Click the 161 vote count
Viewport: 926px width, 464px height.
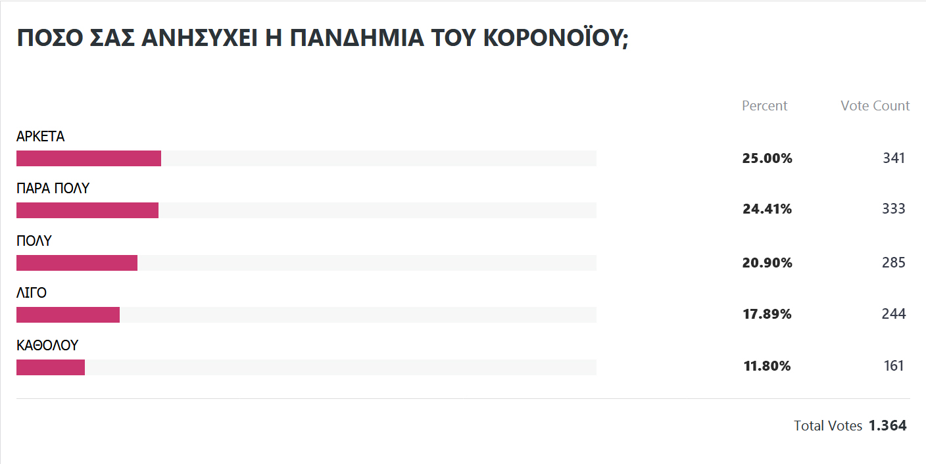click(894, 366)
